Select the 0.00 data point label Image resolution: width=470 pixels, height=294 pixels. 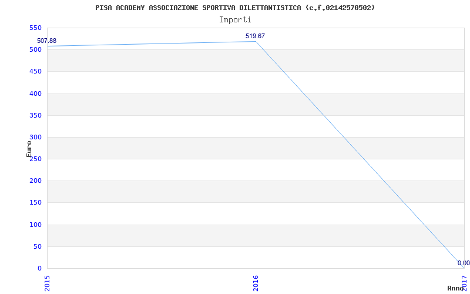(x=464, y=263)
